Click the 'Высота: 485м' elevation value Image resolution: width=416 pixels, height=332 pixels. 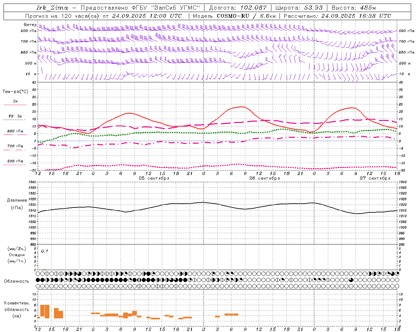tap(354, 7)
